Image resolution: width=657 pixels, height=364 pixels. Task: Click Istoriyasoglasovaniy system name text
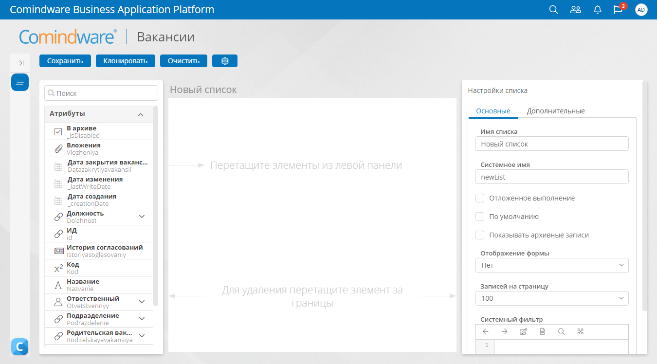96,255
